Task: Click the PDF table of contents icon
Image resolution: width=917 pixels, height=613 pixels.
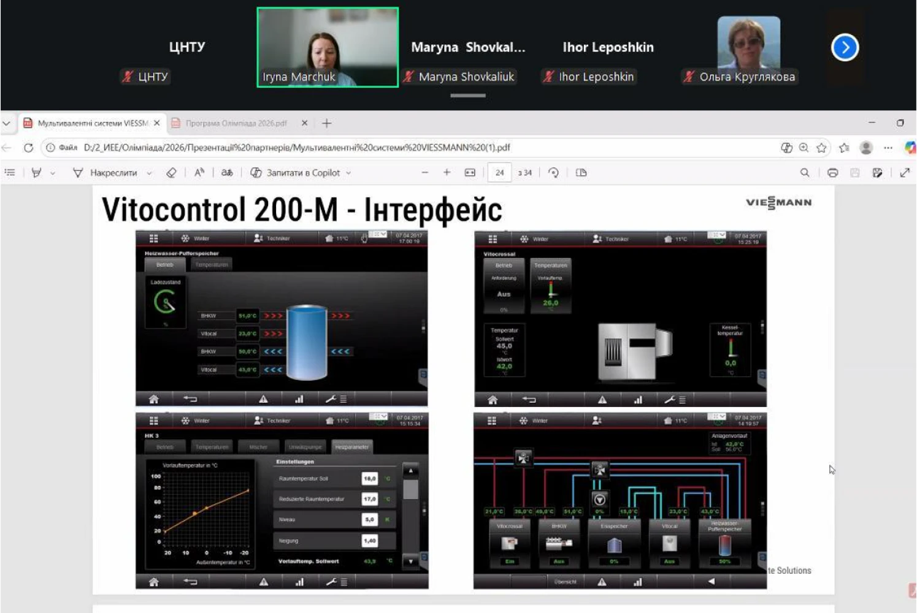Action: pos(10,173)
